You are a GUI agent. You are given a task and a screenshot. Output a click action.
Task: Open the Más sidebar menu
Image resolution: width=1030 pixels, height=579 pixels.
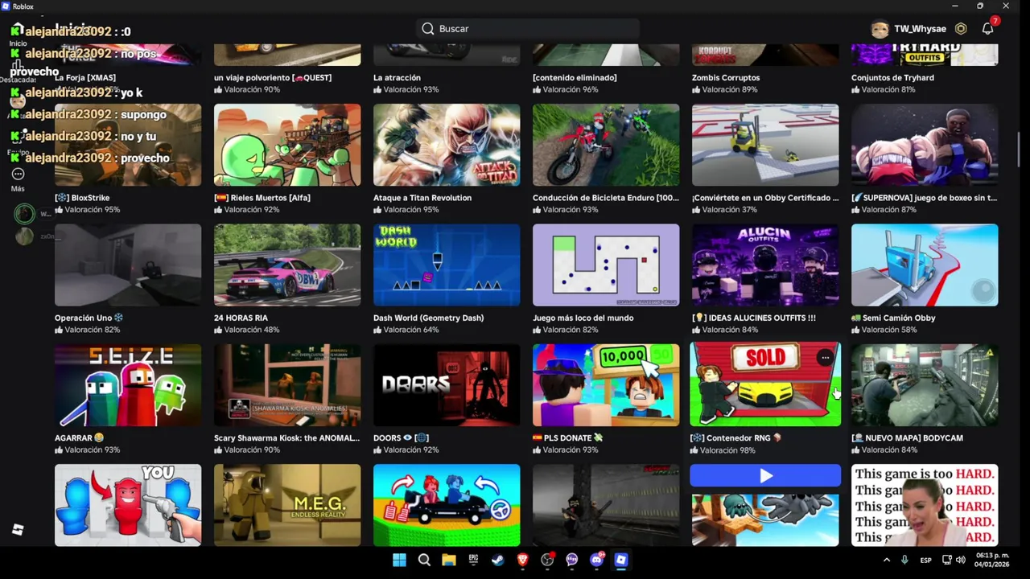pos(18,179)
